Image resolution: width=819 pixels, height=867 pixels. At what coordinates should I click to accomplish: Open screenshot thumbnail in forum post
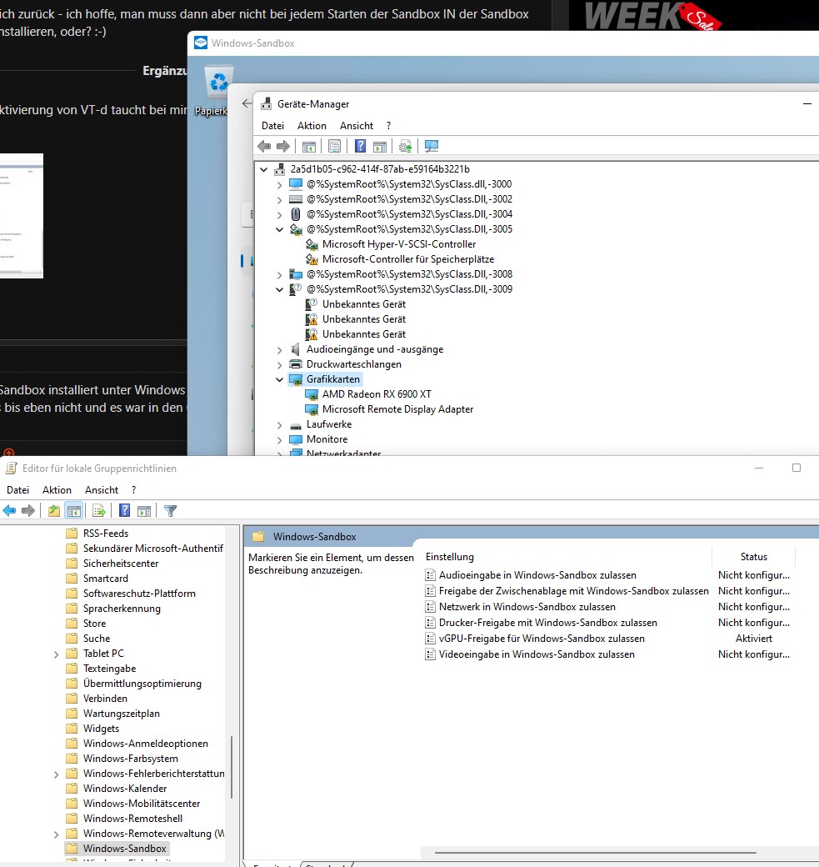pyautogui.click(x=22, y=216)
